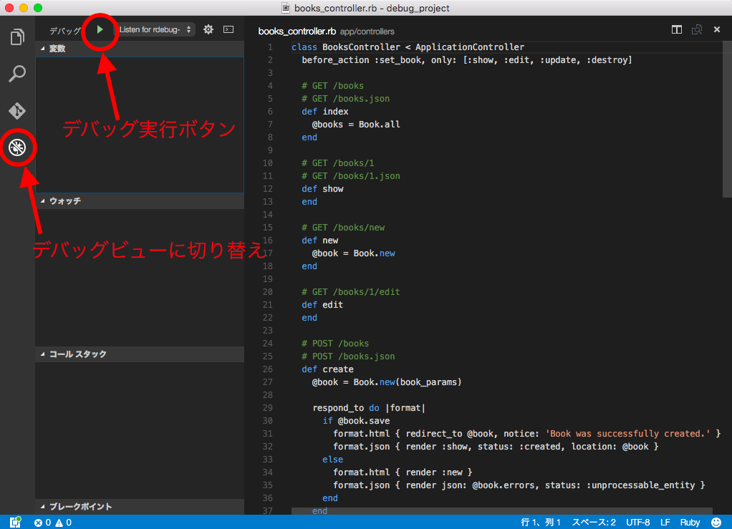This screenshot has width=732, height=529.
Task: Click the errors and warnings counter
Action: click(x=54, y=523)
